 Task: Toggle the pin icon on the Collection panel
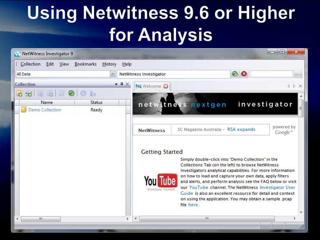click(x=122, y=84)
